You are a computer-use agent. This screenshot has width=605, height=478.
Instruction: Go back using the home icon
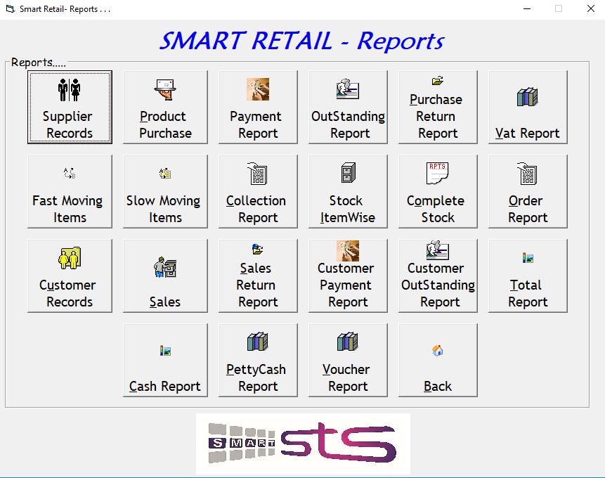pyautogui.click(x=438, y=350)
